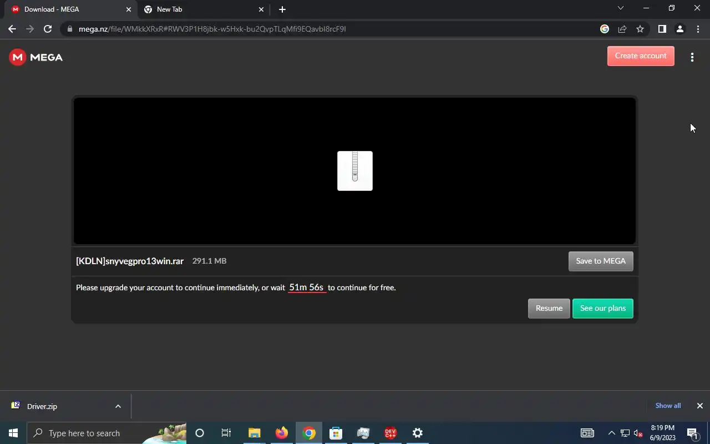
Task: Show hidden system tray icons
Action: point(612,433)
